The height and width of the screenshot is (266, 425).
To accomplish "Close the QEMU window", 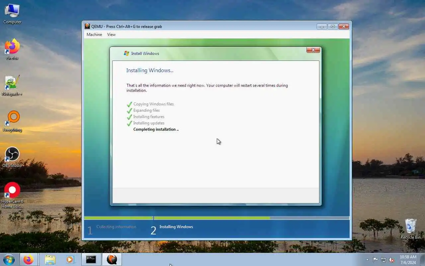I will click(x=344, y=26).
